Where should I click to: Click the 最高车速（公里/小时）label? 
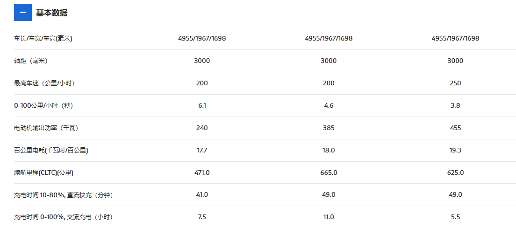pyautogui.click(x=44, y=83)
